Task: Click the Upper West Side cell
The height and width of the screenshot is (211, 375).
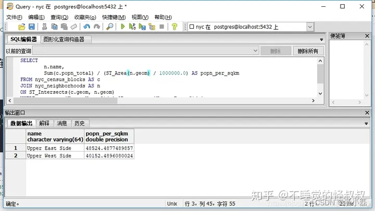Action: (55, 155)
